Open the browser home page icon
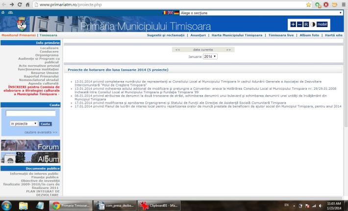Viewport: 348px width, 211px height. coord(28,4)
